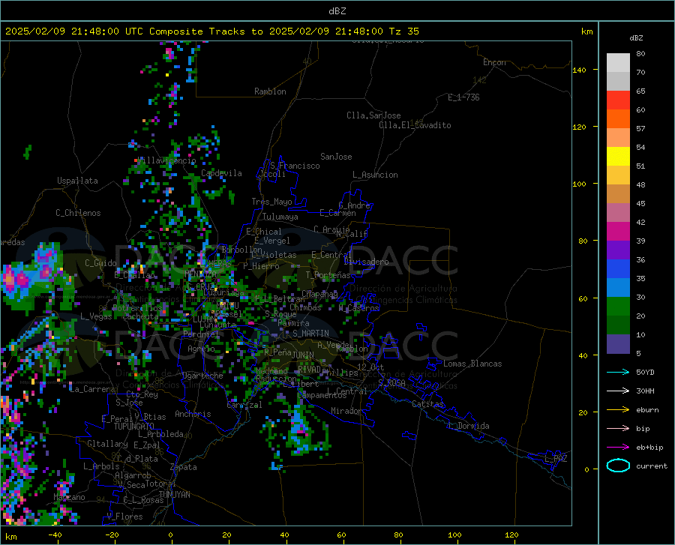The image size is (675, 545).
Task: Click the 'SanJose' map label
Action: [336, 157]
